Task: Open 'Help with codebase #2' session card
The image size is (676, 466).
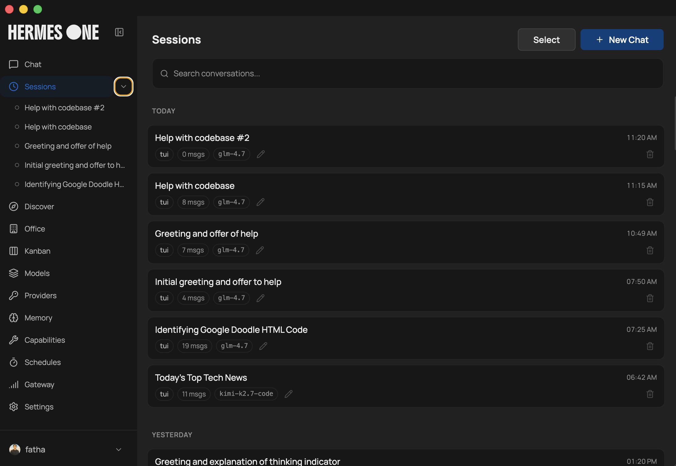Action: [x=406, y=146]
